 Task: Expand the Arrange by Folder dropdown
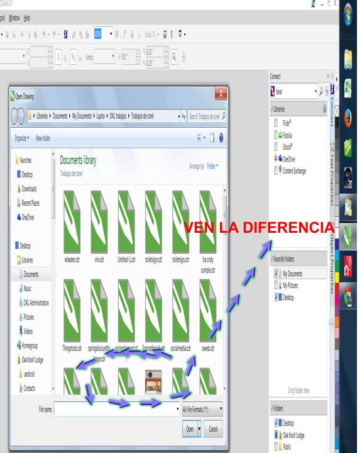pos(212,166)
